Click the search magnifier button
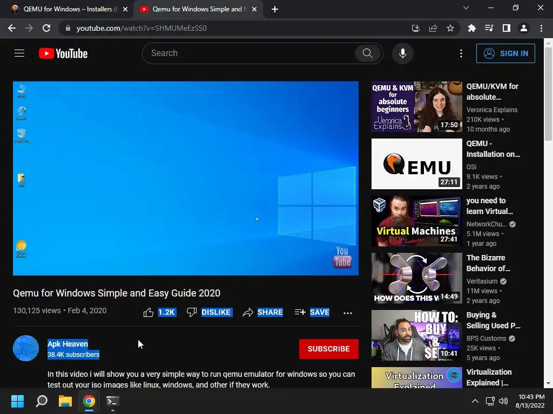Screen dimensions: 553x414 (x=367, y=53)
